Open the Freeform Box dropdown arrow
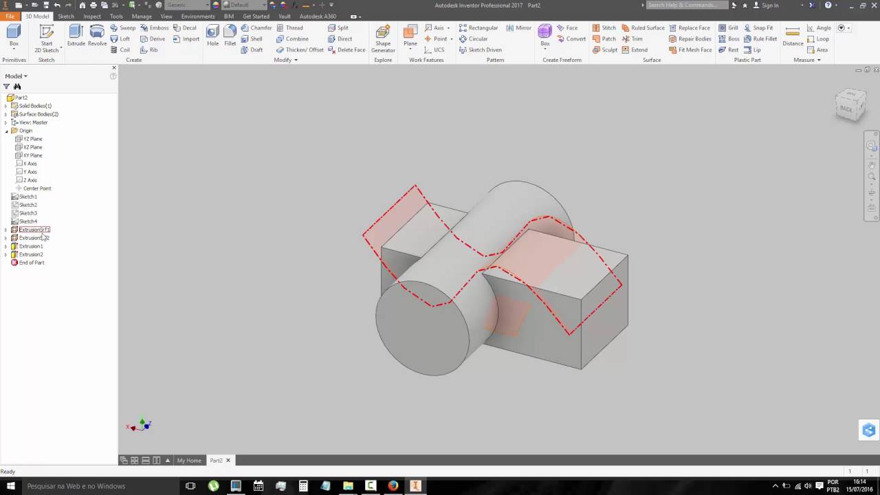This screenshot has height=495, width=880. click(545, 49)
